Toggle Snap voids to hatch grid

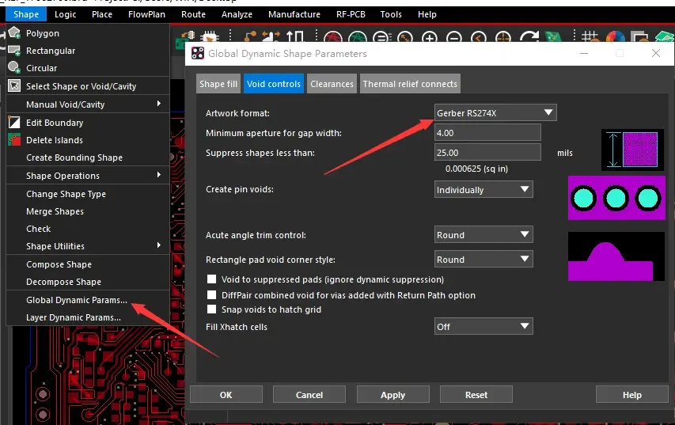[x=211, y=309]
